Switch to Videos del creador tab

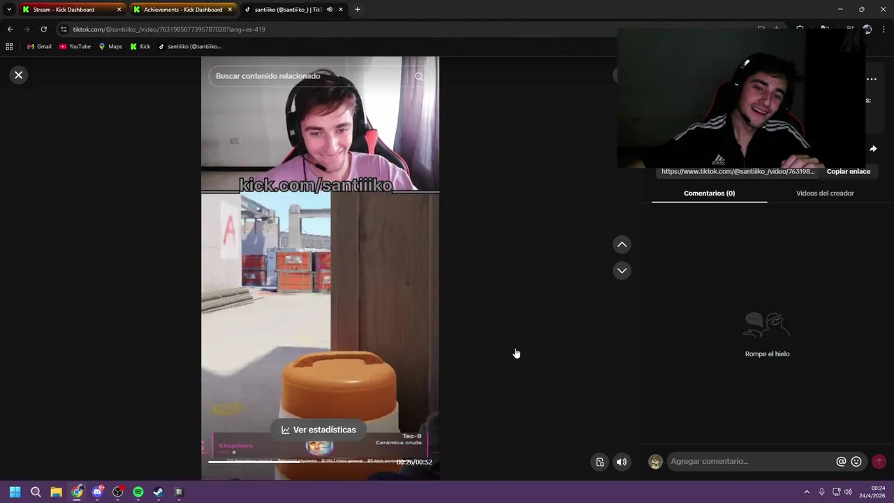[x=825, y=194]
